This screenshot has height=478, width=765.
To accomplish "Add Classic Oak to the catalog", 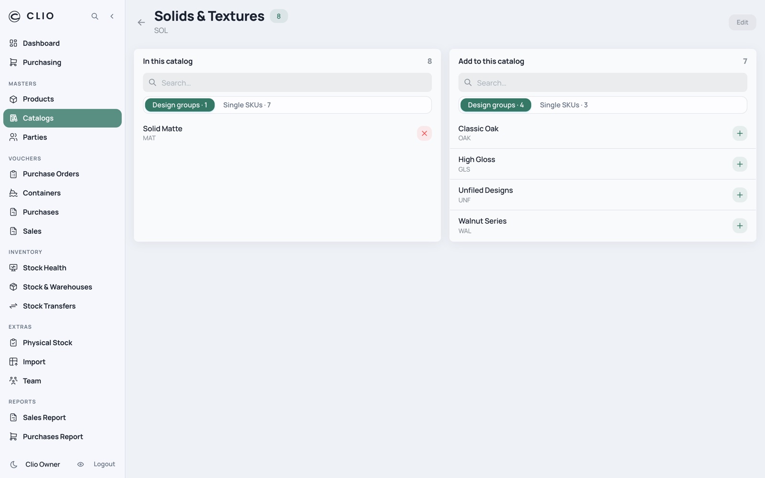I will 740,133.
